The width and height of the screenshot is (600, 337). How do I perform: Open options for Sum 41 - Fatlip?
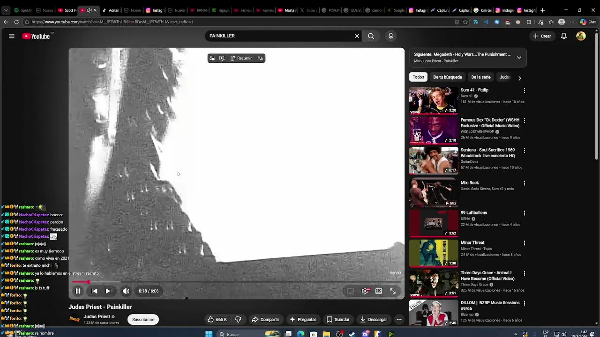(524, 90)
